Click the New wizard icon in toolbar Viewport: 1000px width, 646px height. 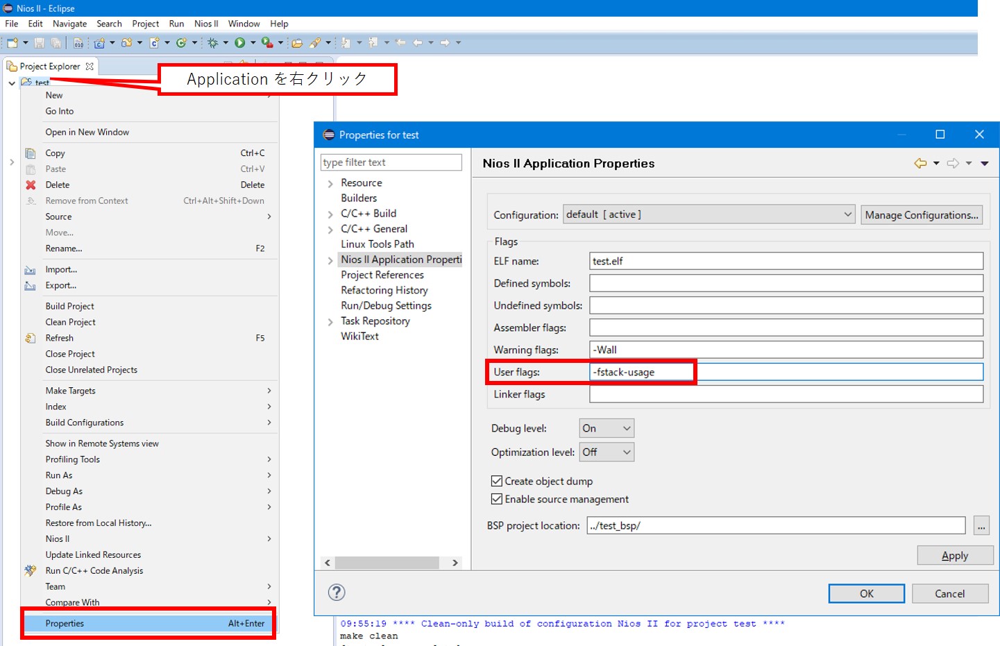(12, 43)
